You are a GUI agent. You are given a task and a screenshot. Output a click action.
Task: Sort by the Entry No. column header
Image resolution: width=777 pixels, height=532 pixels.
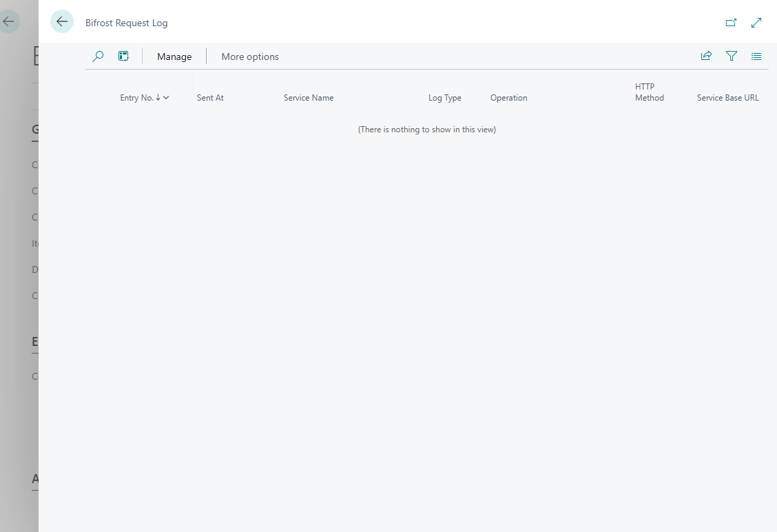[x=137, y=98]
